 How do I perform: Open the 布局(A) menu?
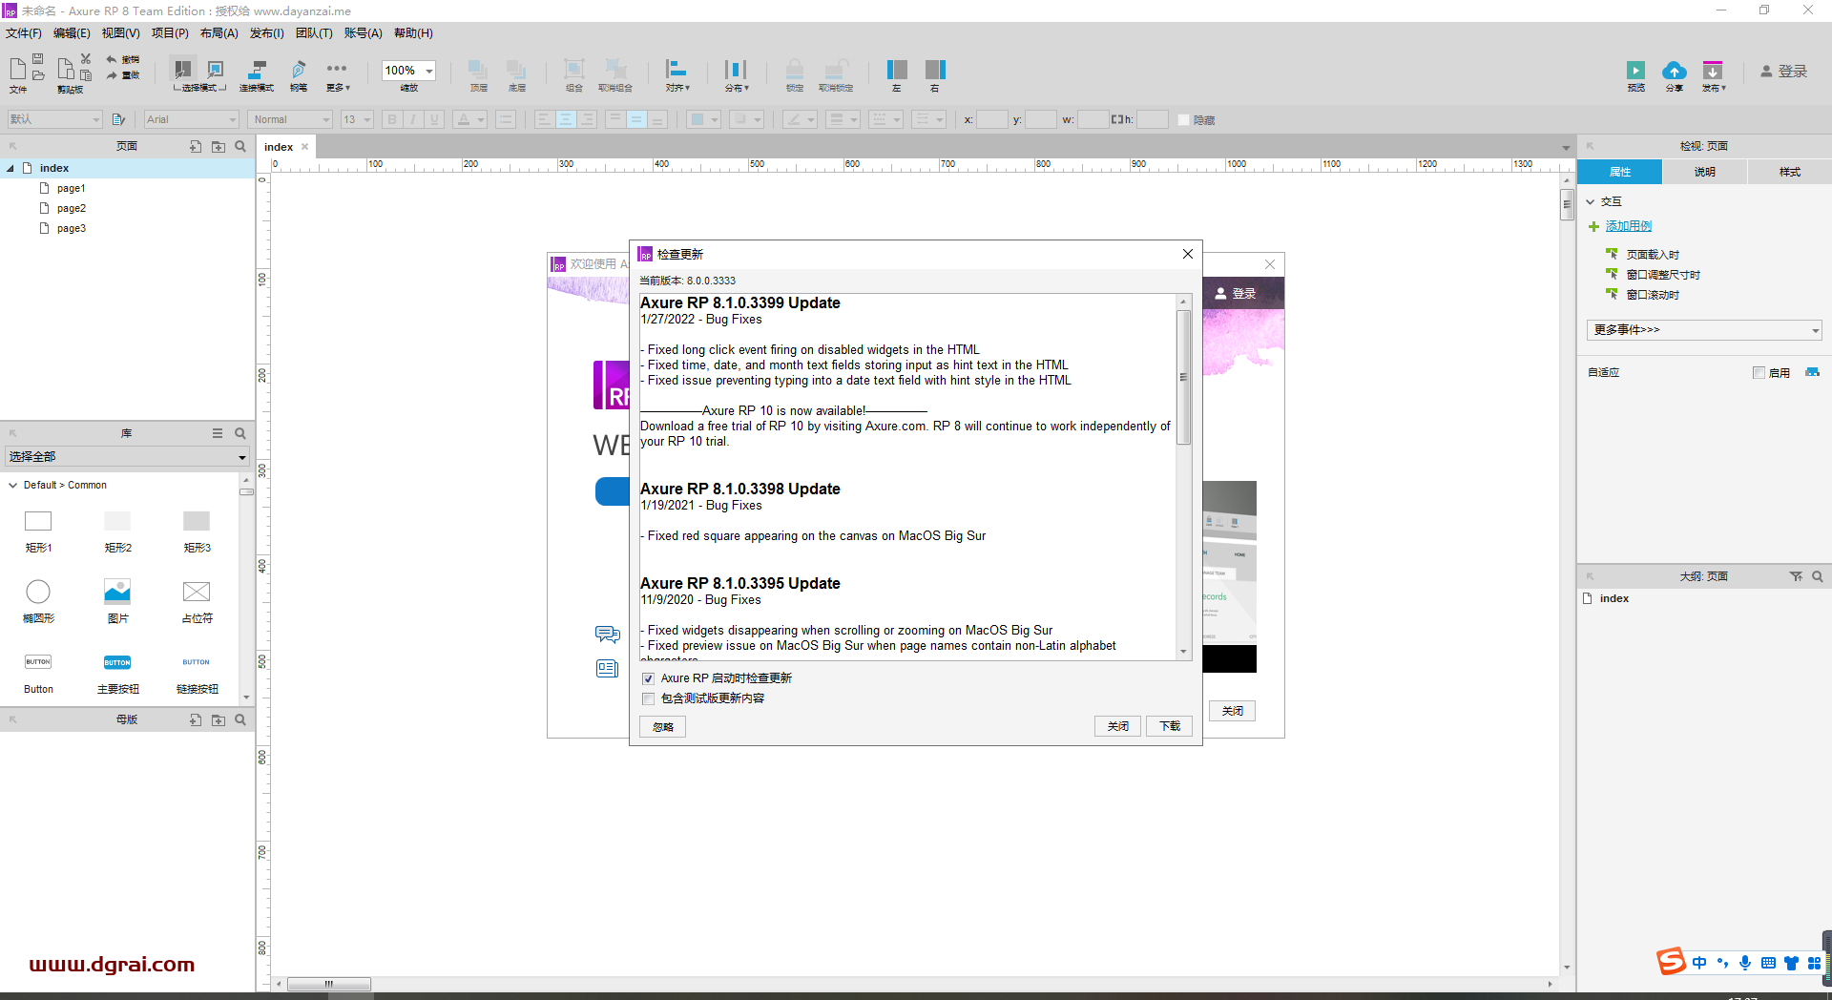pos(219,32)
